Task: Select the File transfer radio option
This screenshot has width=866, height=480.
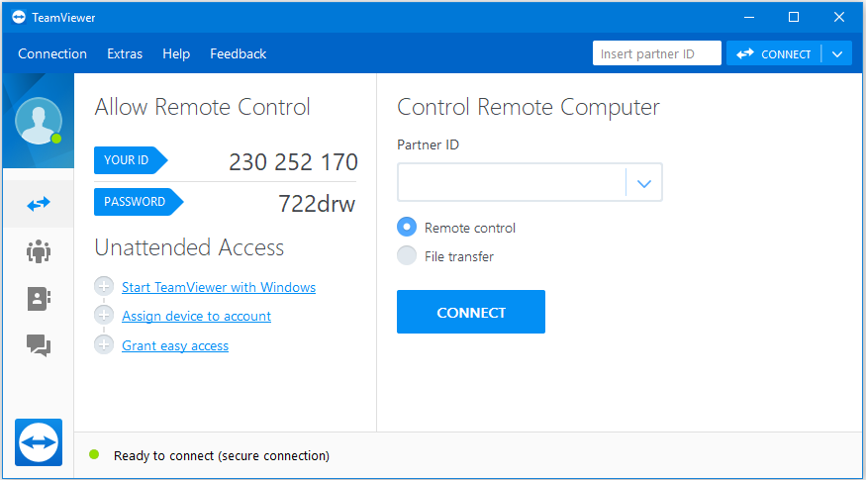Action: click(407, 255)
